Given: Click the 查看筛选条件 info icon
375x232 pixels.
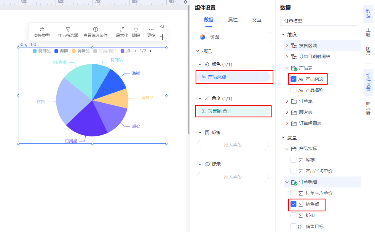Looking at the screenshot, I should pyautogui.click(x=95, y=29).
